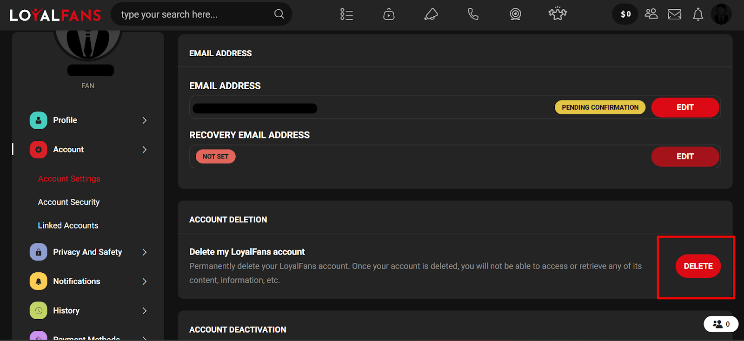
Task: Click the search magnifier icon
Action: click(x=279, y=14)
